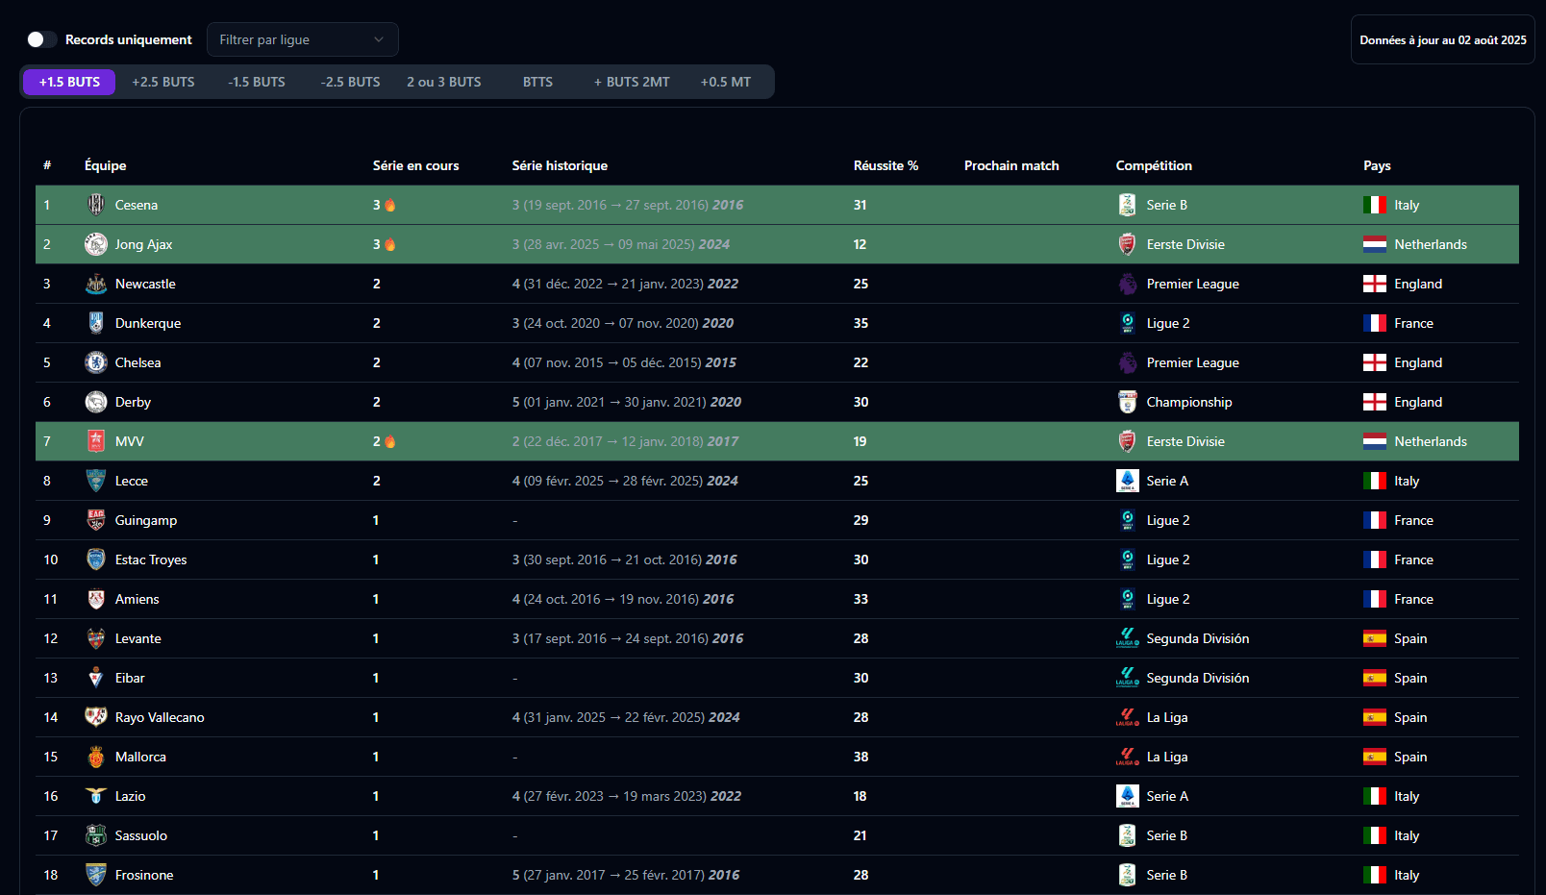Click the Italy flag next to Frosinone

[1374, 875]
